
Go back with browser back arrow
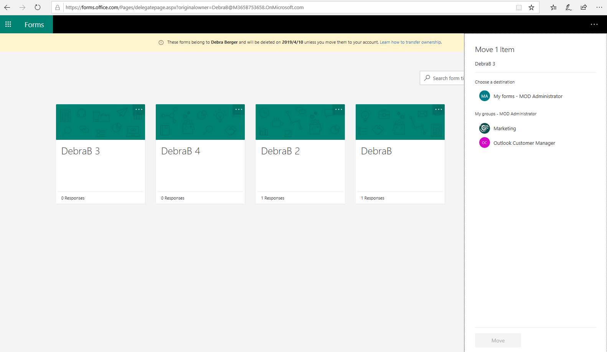7,7
